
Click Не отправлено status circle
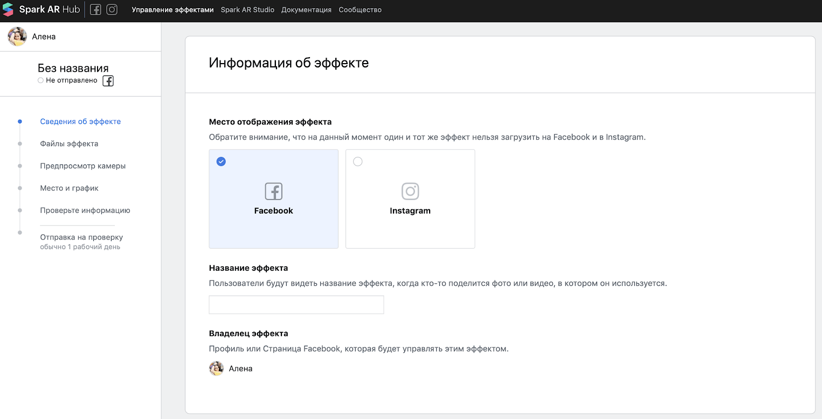tap(40, 80)
